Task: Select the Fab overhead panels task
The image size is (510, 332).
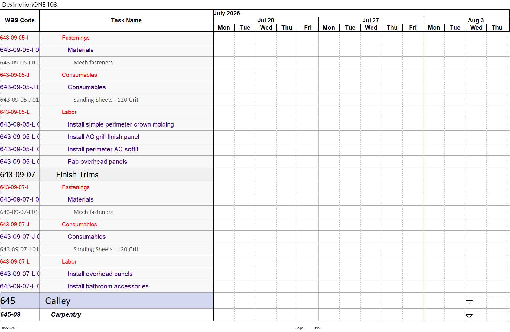Action: pyautogui.click(x=97, y=162)
